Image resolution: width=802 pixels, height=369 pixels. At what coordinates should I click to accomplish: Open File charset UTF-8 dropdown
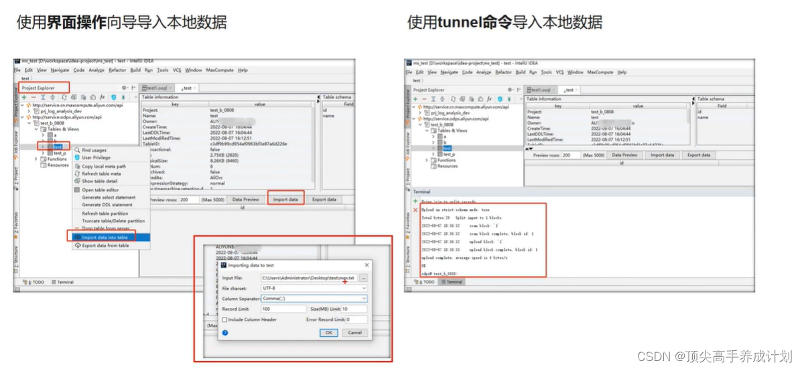tap(314, 288)
